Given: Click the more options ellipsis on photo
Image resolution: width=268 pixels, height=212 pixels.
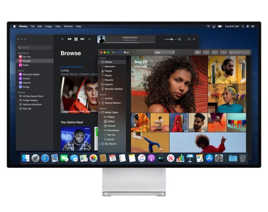Looking at the screenshot, I should [x=240, y=61].
